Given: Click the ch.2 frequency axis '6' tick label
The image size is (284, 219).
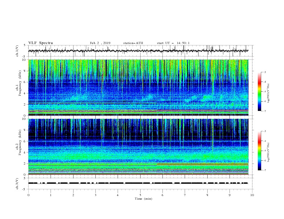Looking at the screenshot, I should click(x=25, y=141).
